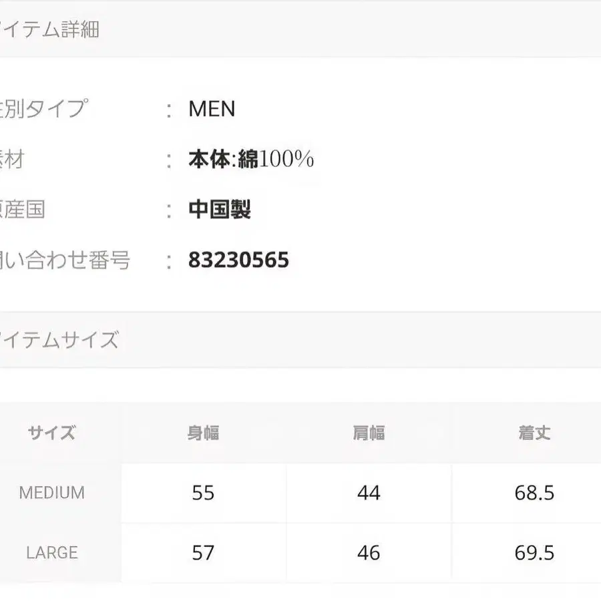The width and height of the screenshot is (601, 601).
Task: Select inquiry number 83230565
Action: (x=238, y=260)
